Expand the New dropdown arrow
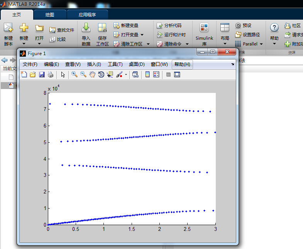 [24, 44]
